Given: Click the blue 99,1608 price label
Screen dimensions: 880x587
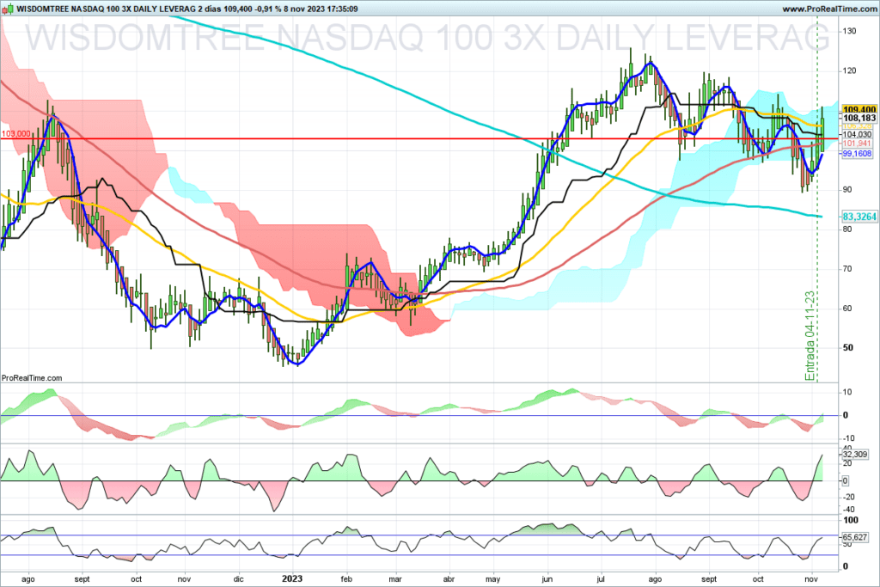Looking at the screenshot, I should point(857,153).
